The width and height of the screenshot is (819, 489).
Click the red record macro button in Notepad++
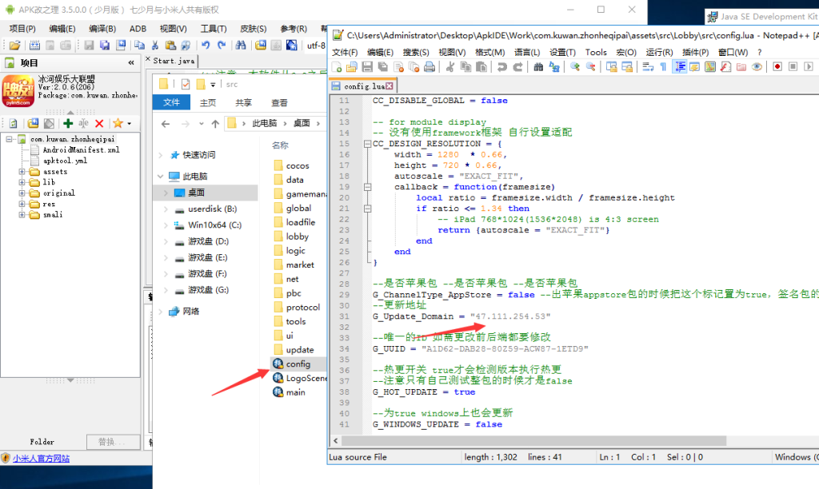pos(777,67)
